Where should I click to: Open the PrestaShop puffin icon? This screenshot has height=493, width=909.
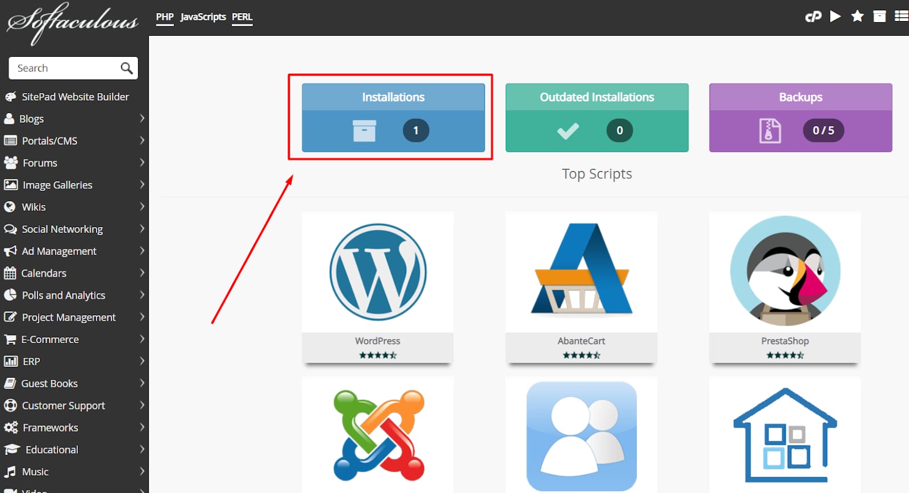pos(785,271)
